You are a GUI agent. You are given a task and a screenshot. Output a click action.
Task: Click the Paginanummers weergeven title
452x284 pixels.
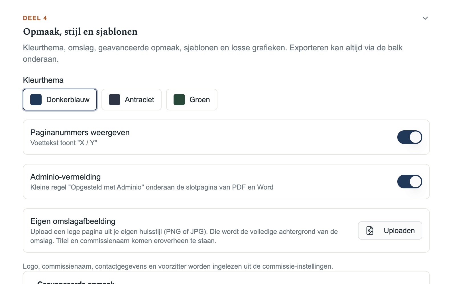[80, 132]
